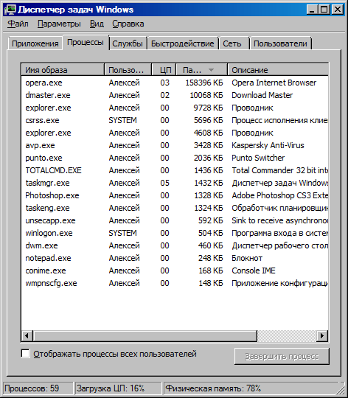Click the horizontal scrollbar thumb

(x=145, y=336)
